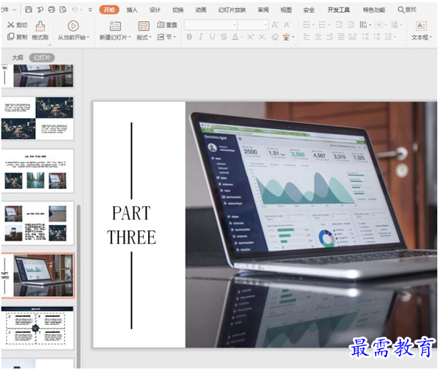Click the Layout (版式) icon
The image size is (440, 371).
click(144, 26)
